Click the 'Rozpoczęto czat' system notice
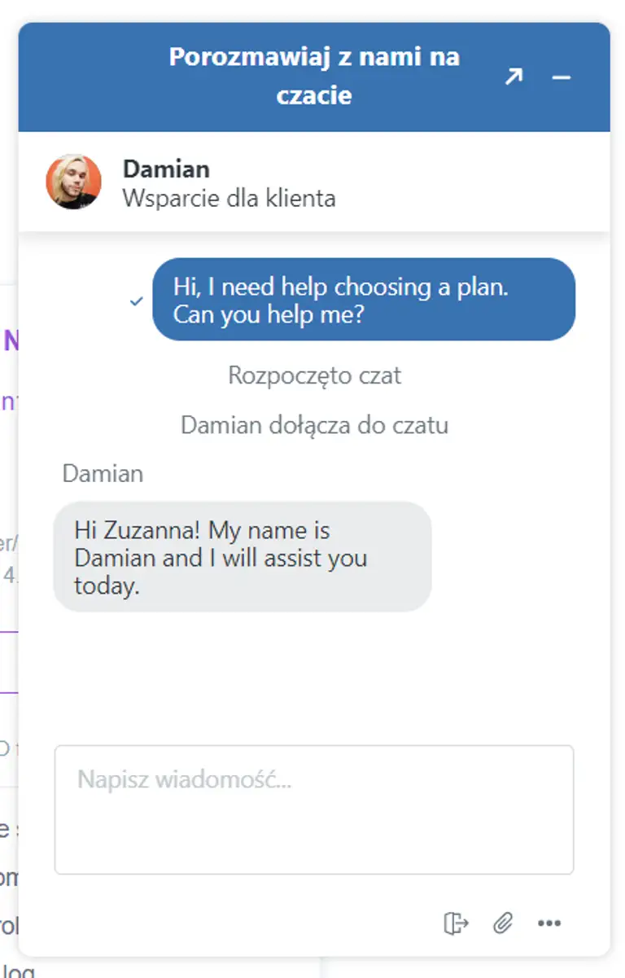Image resolution: width=625 pixels, height=978 pixels. (x=314, y=375)
